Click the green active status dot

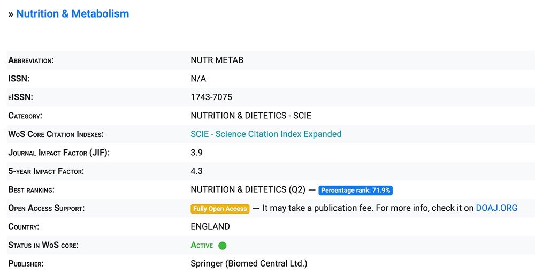pyautogui.click(x=223, y=246)
